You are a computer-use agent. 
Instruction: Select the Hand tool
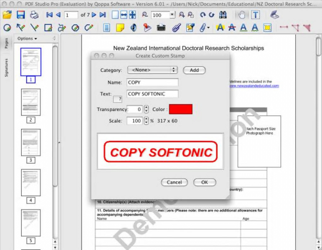(x=242, y=15)
